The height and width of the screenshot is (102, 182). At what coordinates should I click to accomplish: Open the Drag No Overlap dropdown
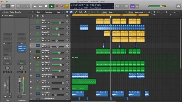(140, 12)
